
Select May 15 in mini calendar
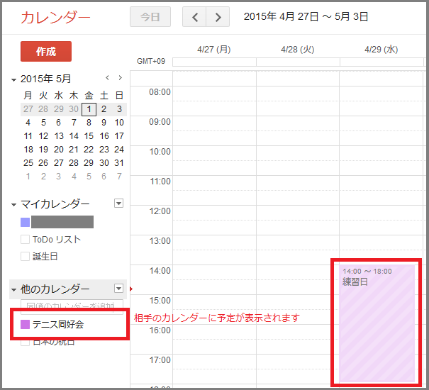pyautogui.click(x=89, y=136)
